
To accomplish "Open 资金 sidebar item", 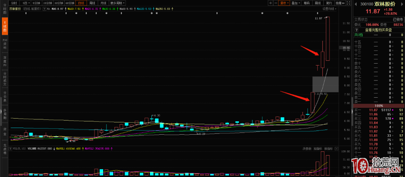I will point(4,131).
